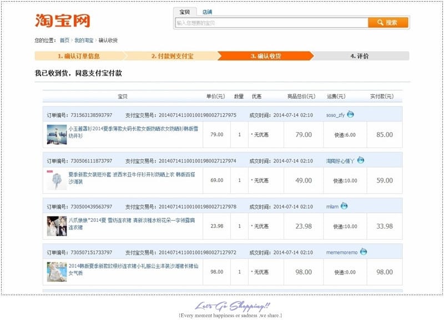Select order number 730500439563797
The height and width of the screenshot is (324, 444).
click(91, 206)
